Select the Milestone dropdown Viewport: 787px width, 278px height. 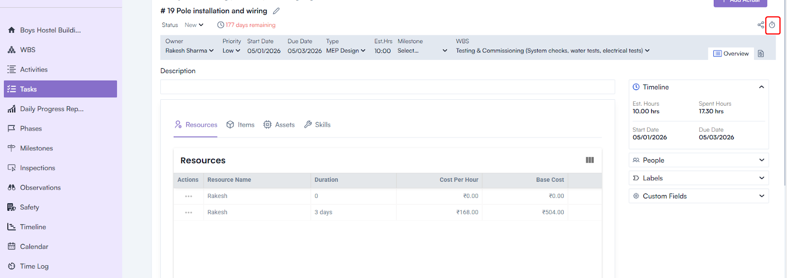click(x=422, y=51)
